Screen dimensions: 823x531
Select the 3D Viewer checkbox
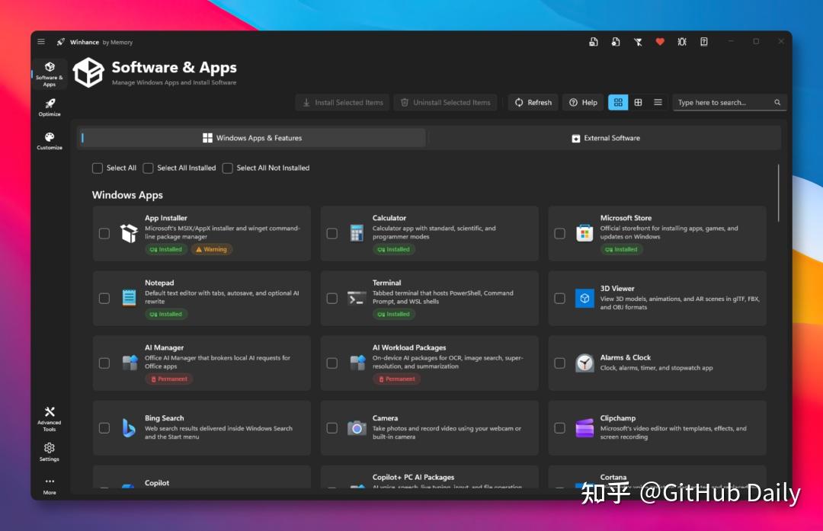560,298
